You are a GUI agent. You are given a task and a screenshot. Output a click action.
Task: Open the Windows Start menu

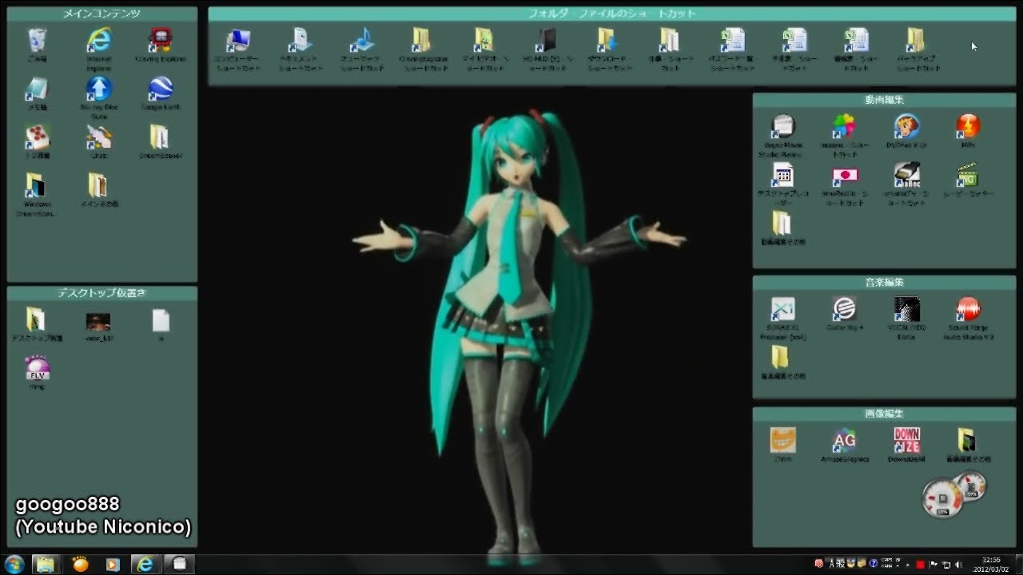point(15,564)
